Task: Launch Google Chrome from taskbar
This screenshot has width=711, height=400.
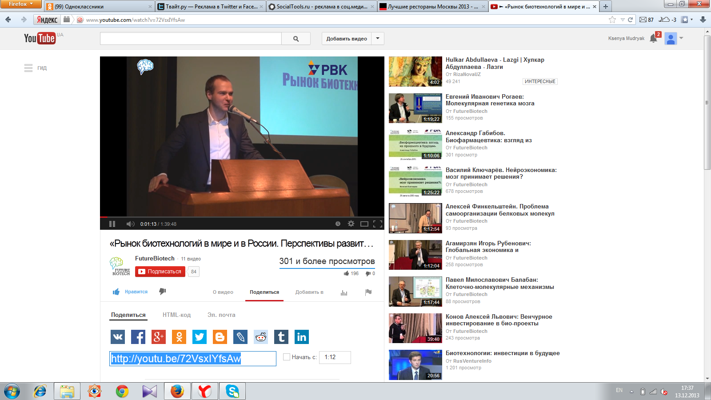Action: click(x=122, y=392)
